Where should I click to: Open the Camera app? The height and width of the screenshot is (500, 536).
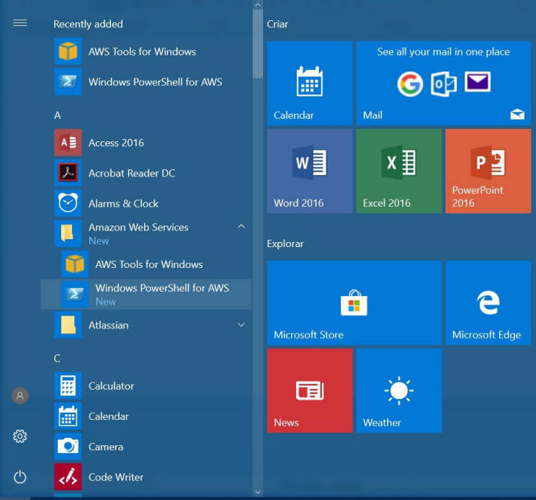tap(105, 447)
